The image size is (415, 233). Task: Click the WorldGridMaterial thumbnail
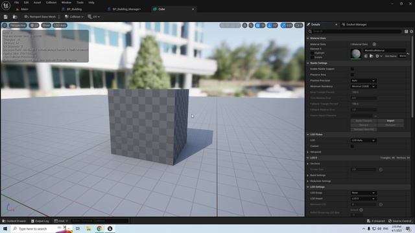point(356,54)
